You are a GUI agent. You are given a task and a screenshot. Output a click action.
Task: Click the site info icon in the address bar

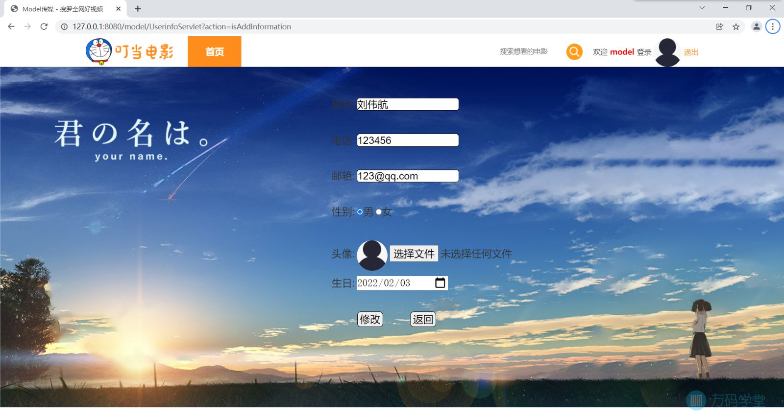coord(64,26)
